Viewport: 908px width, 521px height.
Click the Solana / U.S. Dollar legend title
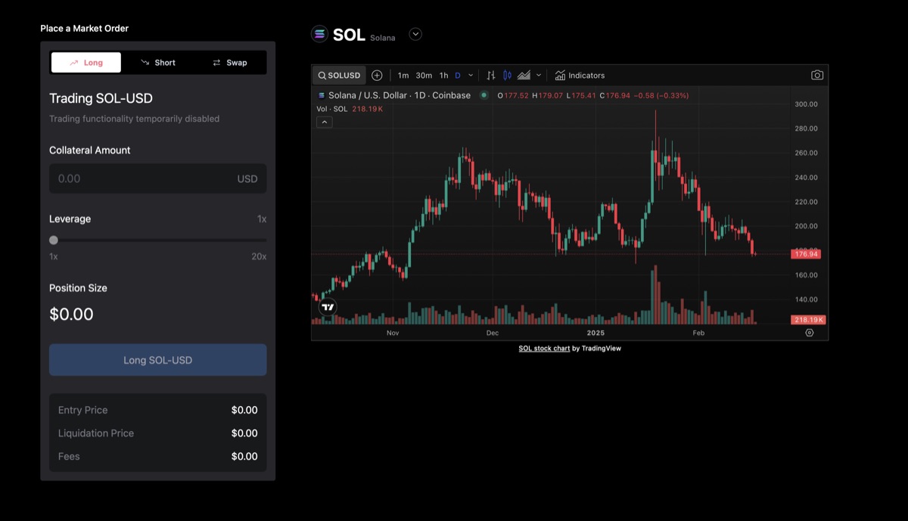coord(399,95)
